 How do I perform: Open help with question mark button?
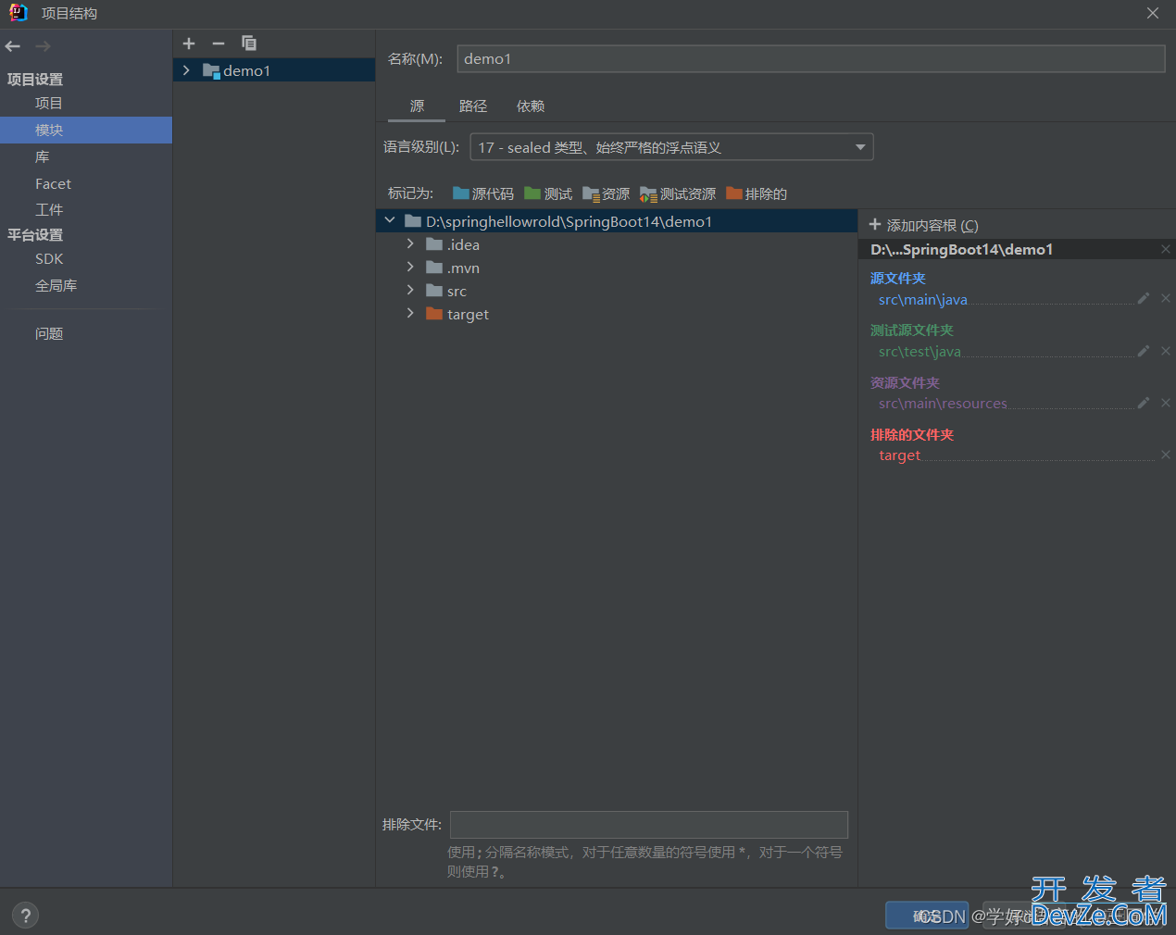(x=26, y=916)
